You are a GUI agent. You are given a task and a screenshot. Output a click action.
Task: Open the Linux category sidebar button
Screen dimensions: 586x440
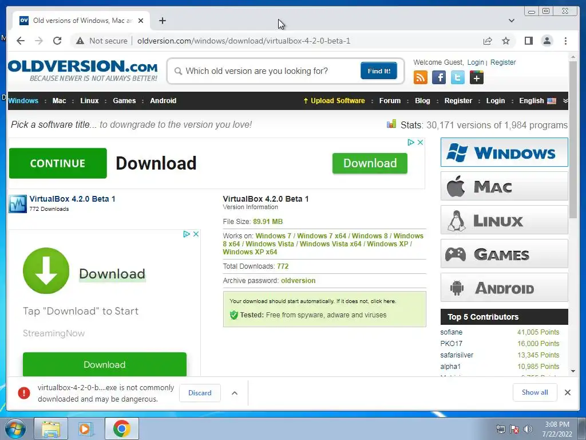[x=504, y=220]
